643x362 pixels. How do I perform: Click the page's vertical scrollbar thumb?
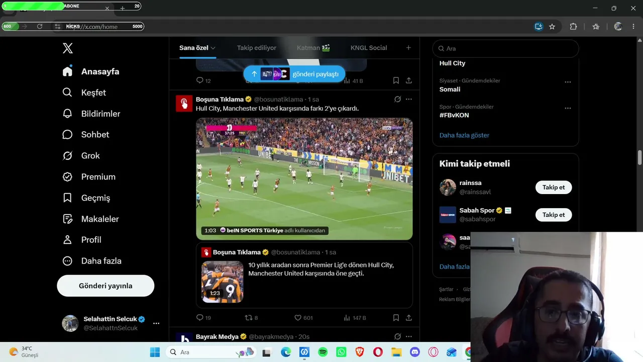pyautogui.click(x=639, y=157)
